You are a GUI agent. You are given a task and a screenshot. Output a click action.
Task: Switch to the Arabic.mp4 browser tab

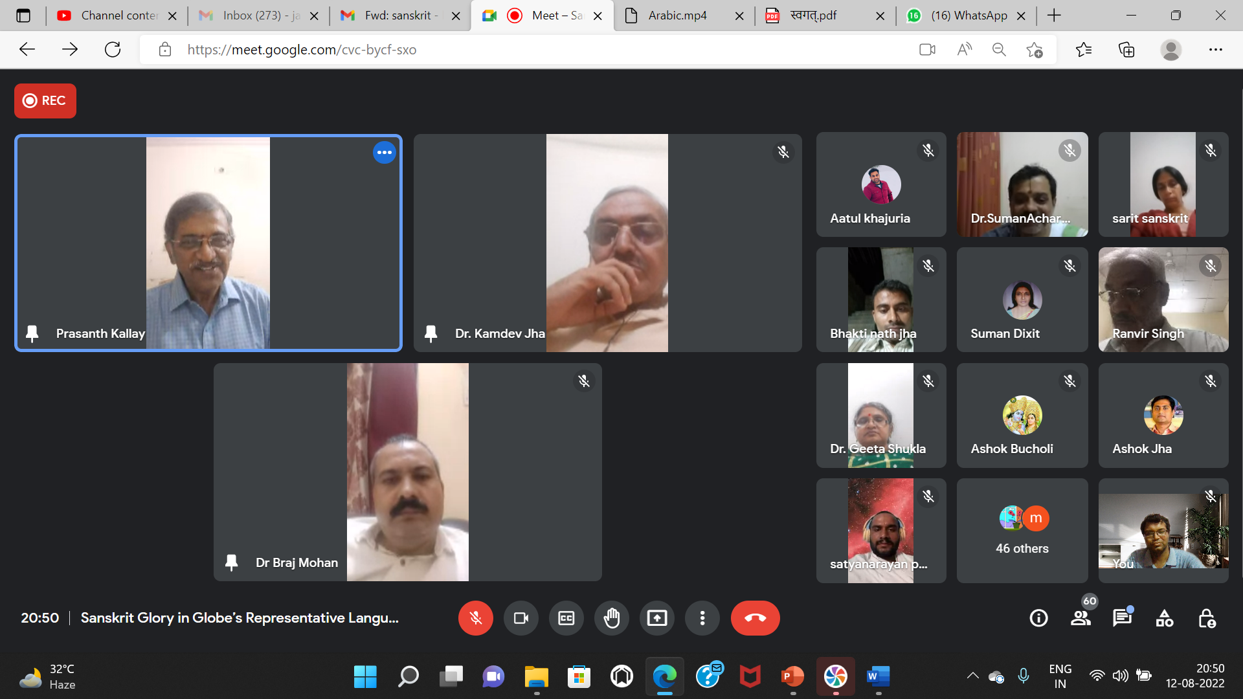click(677, 16)
